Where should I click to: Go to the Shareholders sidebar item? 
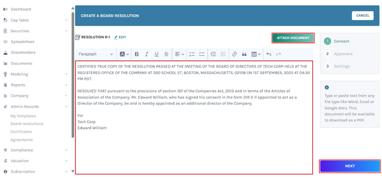pyautogui.click(x=23, y=52)
